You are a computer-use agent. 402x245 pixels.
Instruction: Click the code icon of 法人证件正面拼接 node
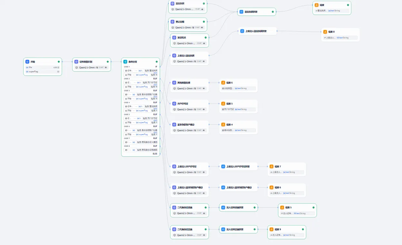coord(223,230)
